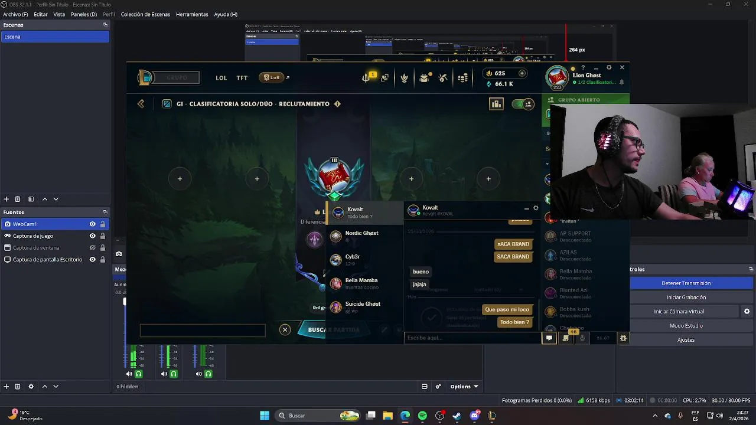The image size is (756, 425).
Task: Open League leaderboard podium icon
Action: point(496,104)
